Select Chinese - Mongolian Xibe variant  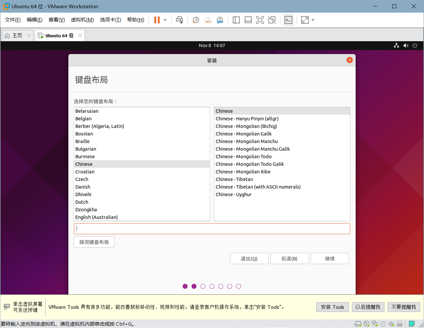point(282,172)
